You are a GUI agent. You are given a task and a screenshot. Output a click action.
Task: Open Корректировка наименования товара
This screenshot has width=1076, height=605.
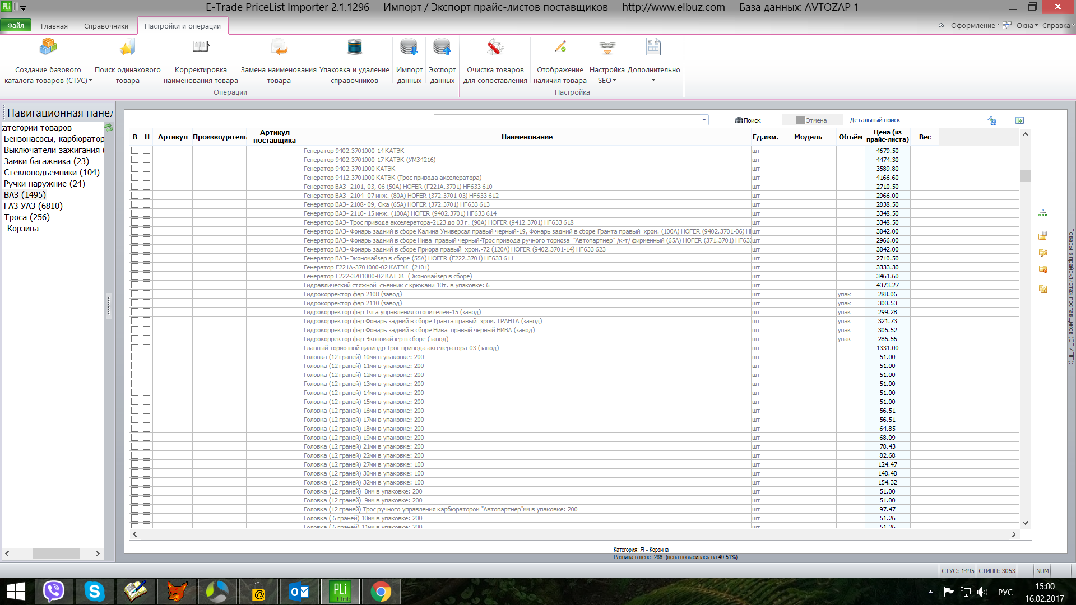(x=201, y=61)
